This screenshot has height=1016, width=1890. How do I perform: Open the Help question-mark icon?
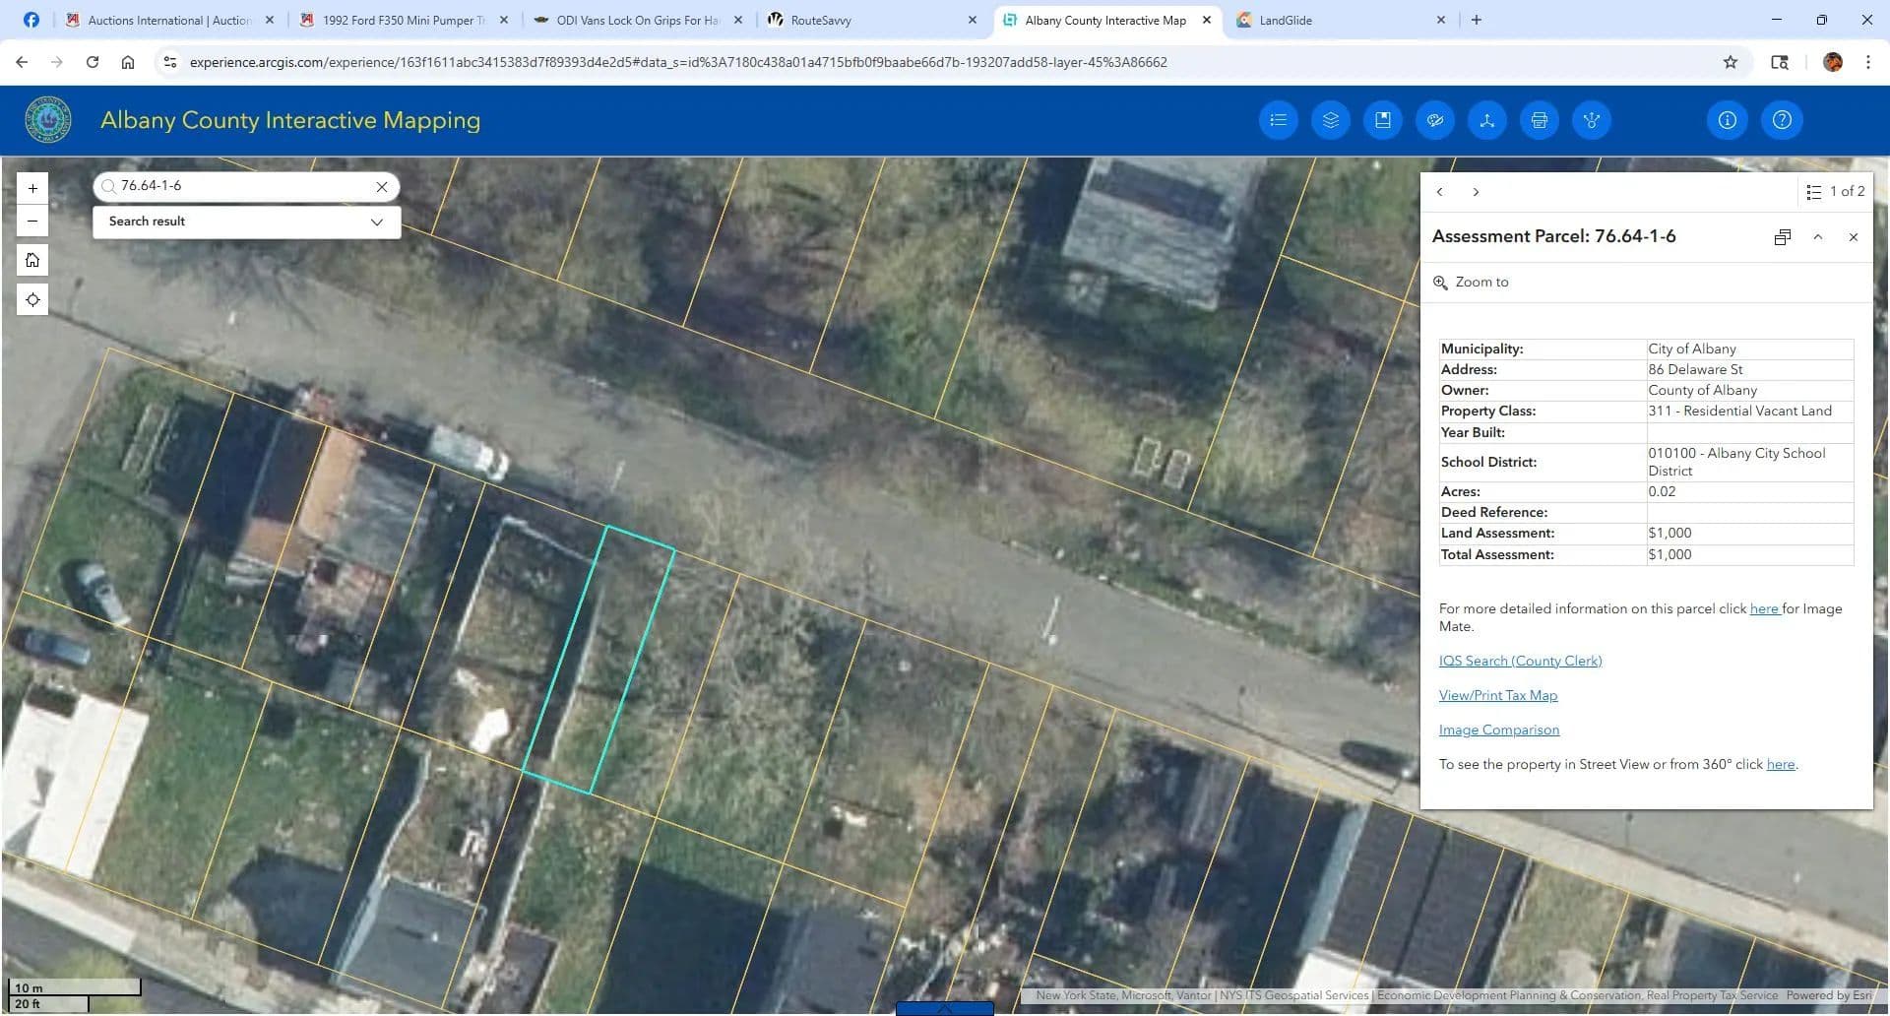click(1781, 120)
